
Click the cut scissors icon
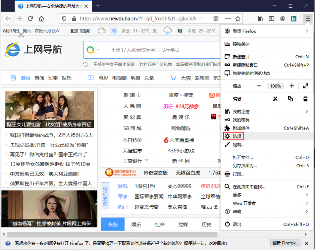pyautogui.click(x=275, y=99)
